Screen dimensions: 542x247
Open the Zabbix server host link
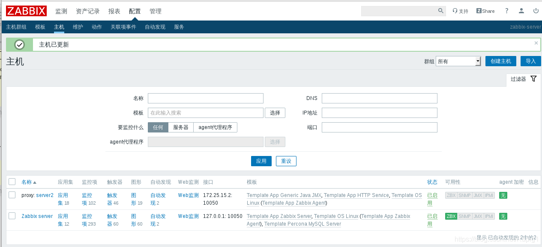pos(37,216)
